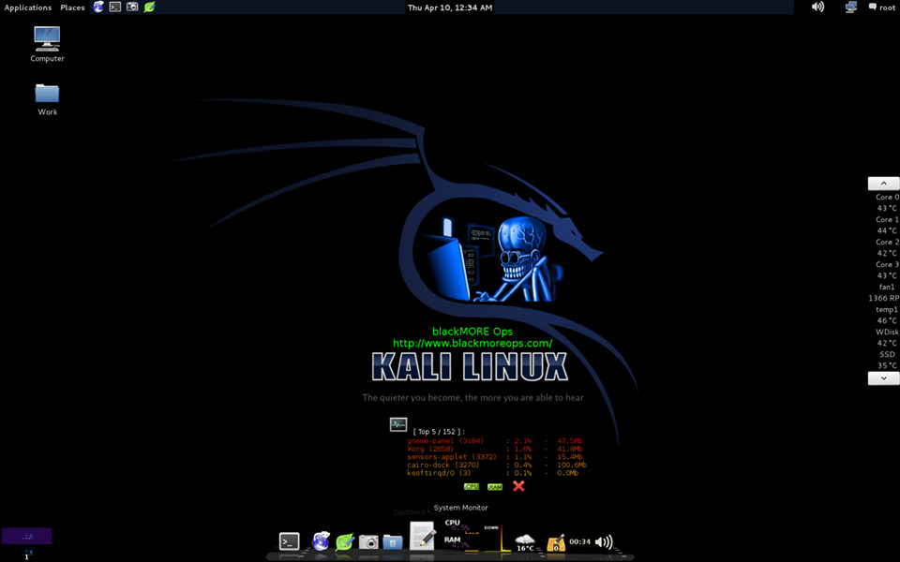Click the 00:34 clock in dock
Image resolution: width=900 pixels, height=562 pixels.
(579, 541)
